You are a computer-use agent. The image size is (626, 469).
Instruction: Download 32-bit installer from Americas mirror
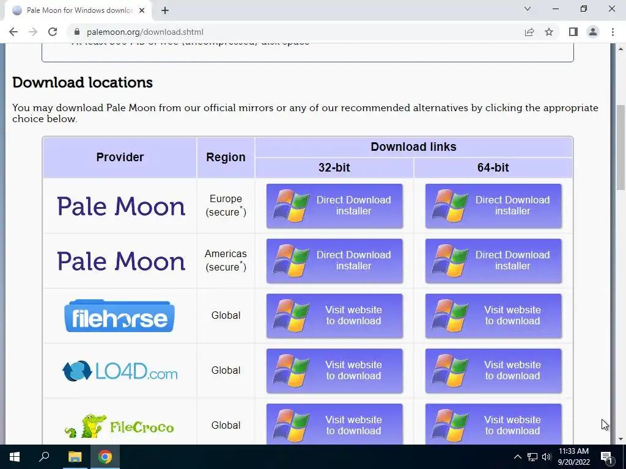334,261
